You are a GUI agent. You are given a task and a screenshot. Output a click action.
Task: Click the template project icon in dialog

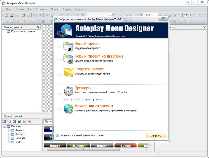pos(68,59)
